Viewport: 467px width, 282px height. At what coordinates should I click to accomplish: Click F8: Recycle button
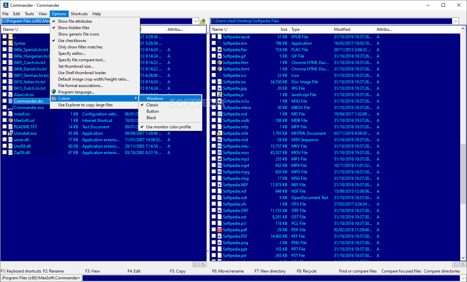(307, 271)
